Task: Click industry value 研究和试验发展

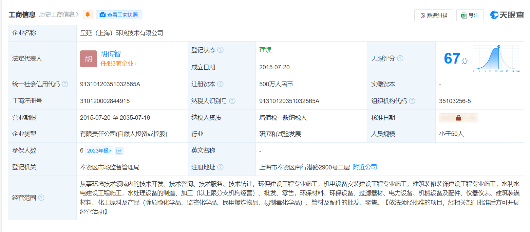Action: pyautogui.click(x=280, y=134)
